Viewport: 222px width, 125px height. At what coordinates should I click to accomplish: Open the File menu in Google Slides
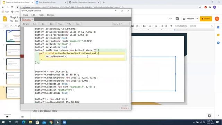pos(11,21)
